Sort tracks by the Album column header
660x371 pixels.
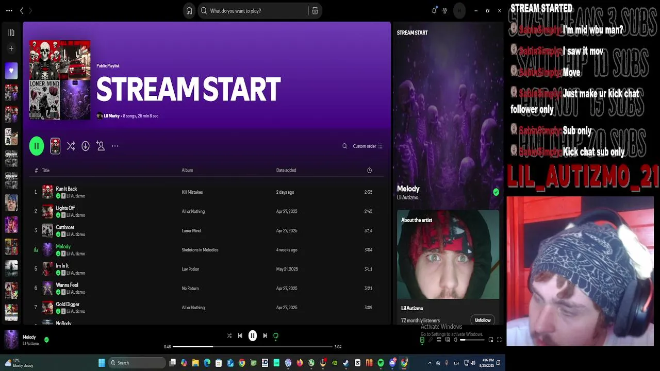tap(187, 171)
